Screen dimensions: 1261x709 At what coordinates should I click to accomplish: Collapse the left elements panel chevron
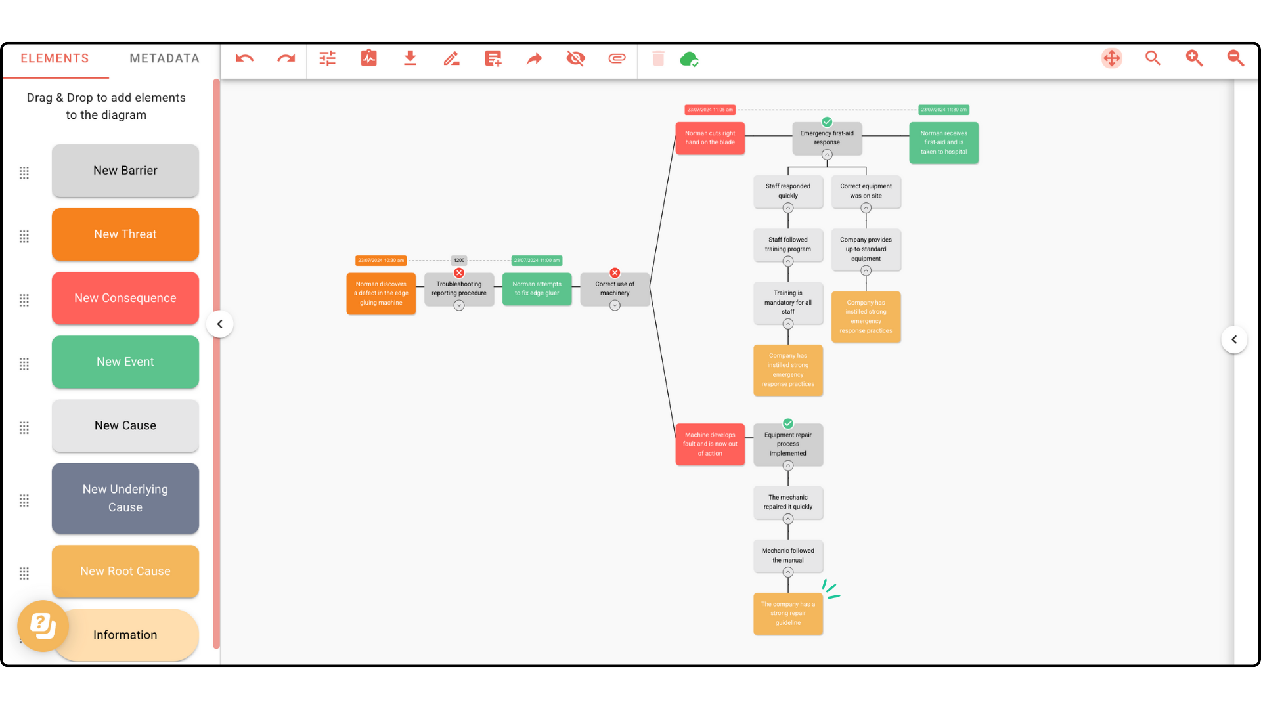[220, 324]
